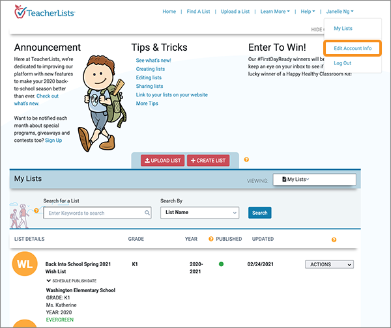The height and width of the screenshot is (328, 391).
Task: Click the Published column header
Action: point(229,239)
